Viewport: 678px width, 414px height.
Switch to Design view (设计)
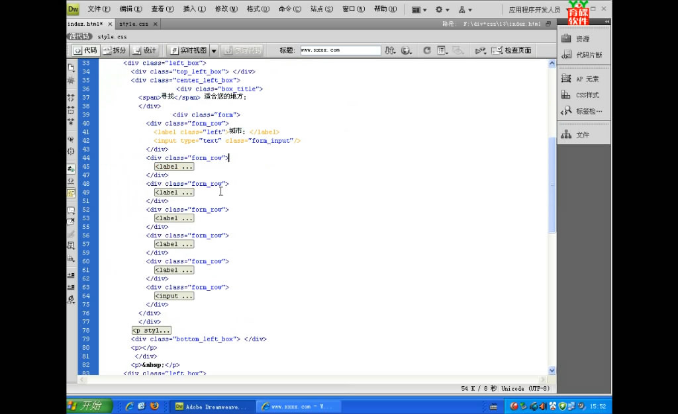point(144,50)
